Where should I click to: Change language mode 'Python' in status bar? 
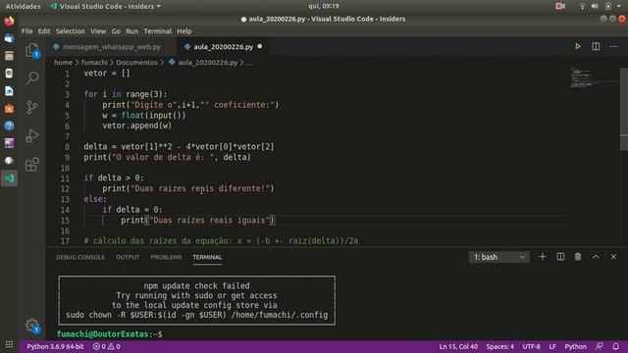pyautogui.click(x=575, y=346)
